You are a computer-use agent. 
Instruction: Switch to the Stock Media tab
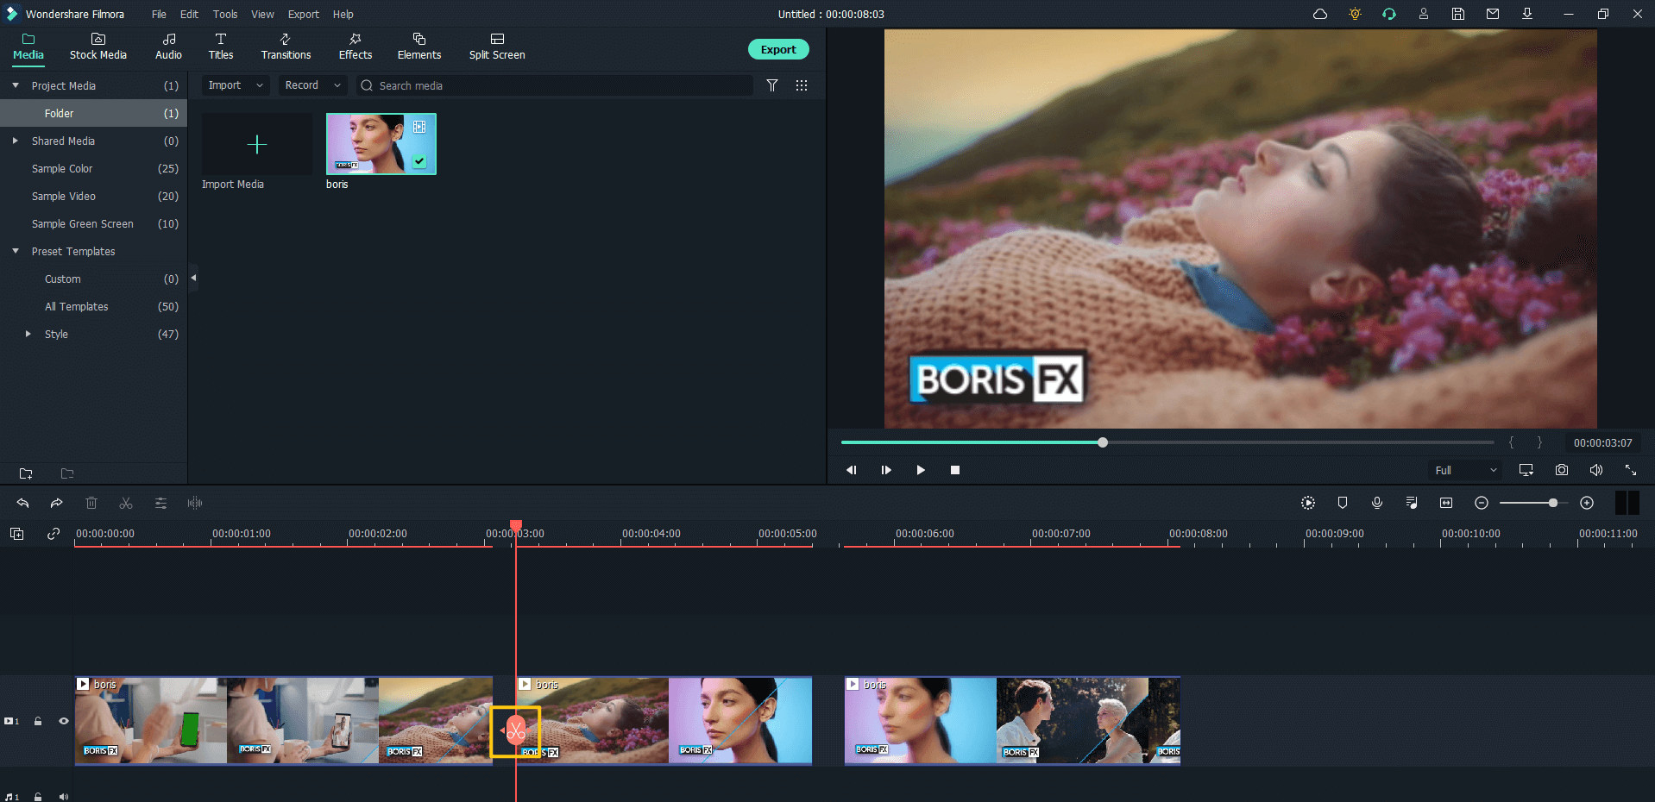click(98, 47)
